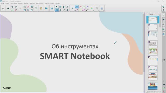Collapse Группа 1 with the minus sign
The width and height of the screenshot is (166, 93).
point(147,14)
